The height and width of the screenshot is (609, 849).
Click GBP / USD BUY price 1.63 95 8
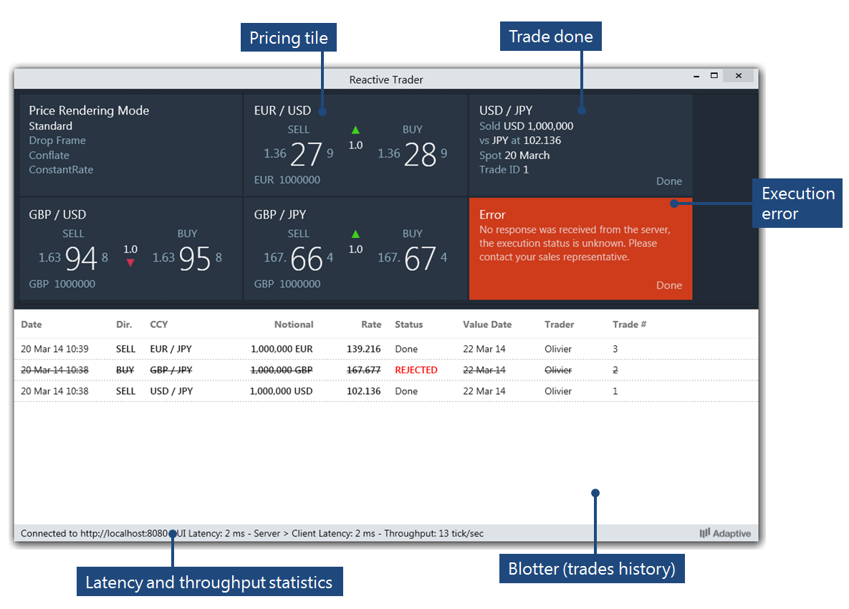pos(187,258)
